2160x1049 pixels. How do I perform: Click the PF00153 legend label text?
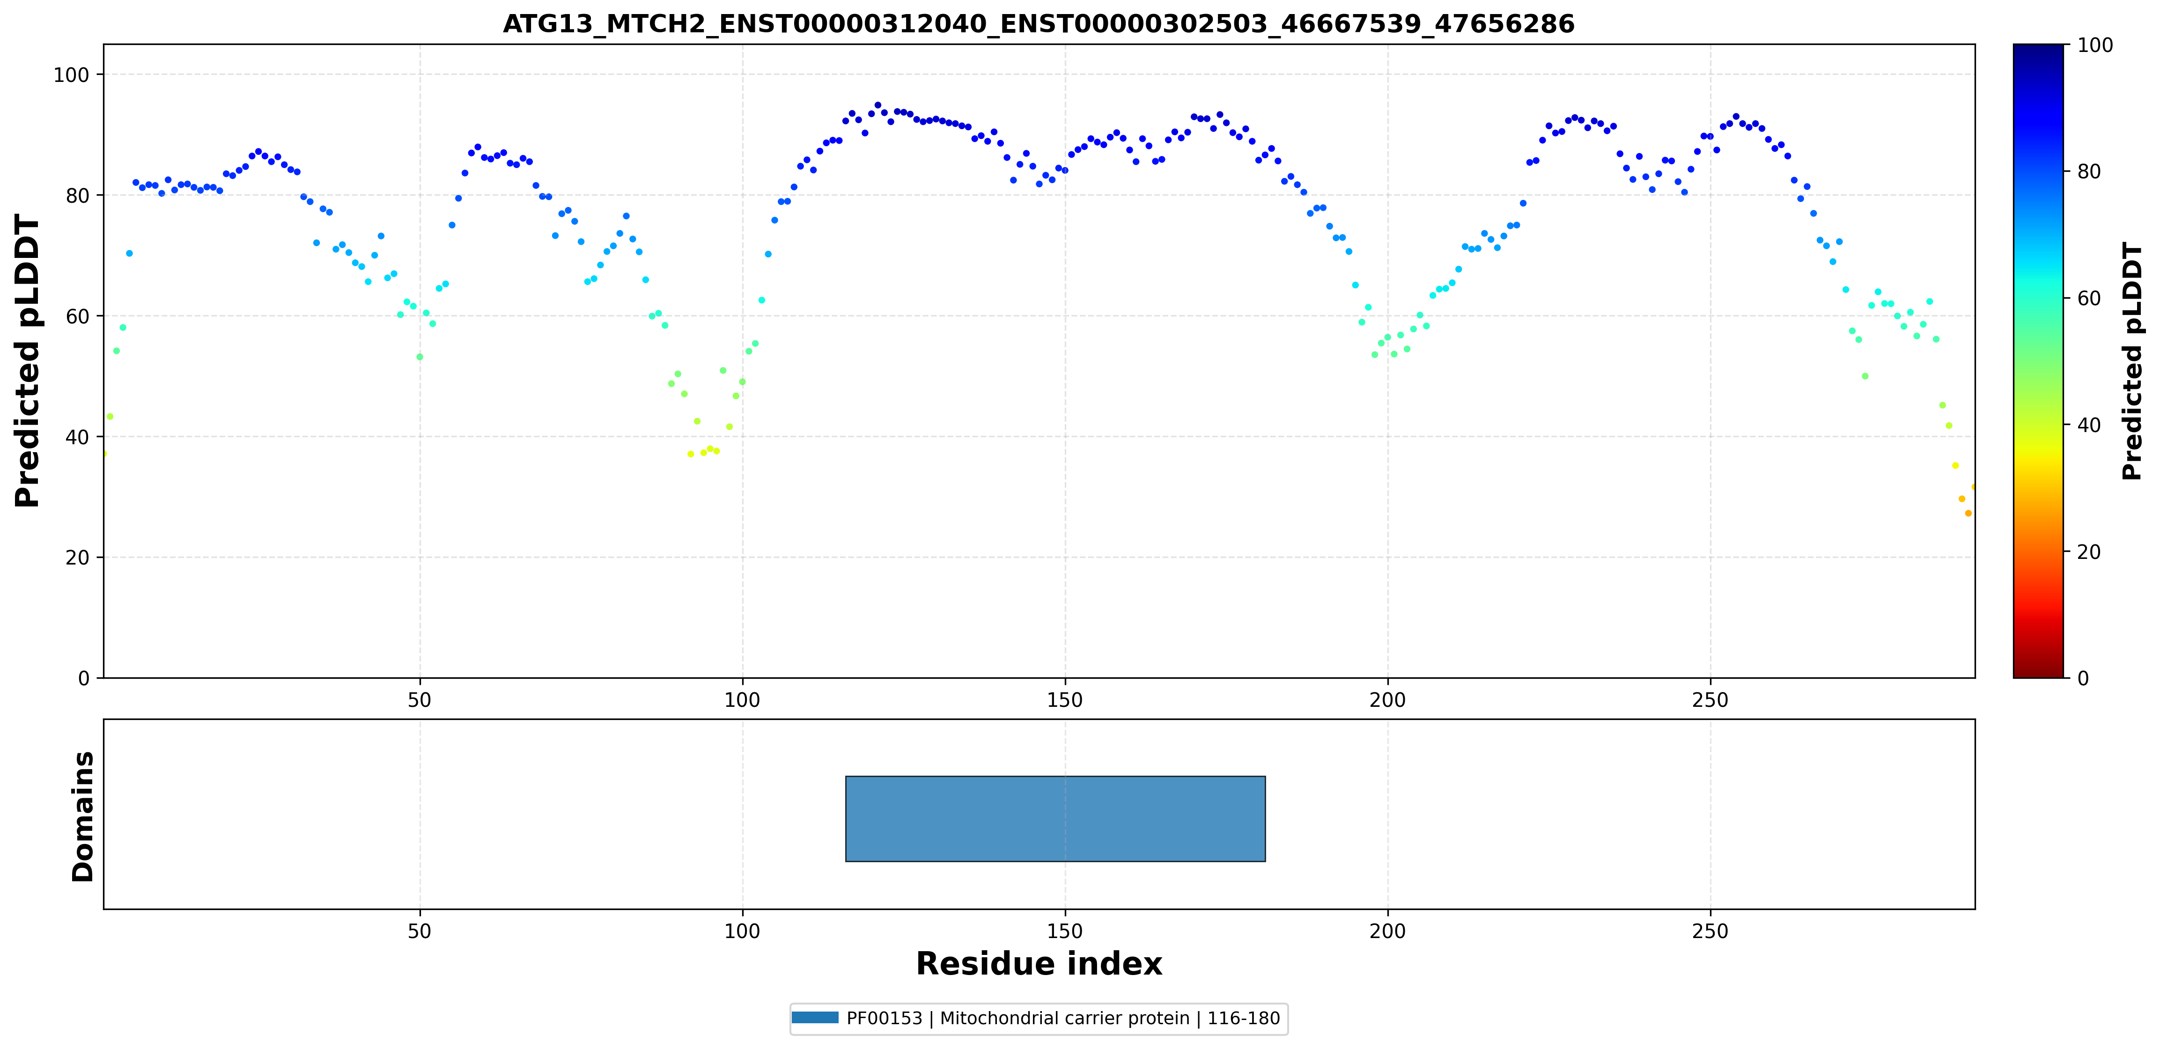point(1063,1018)
